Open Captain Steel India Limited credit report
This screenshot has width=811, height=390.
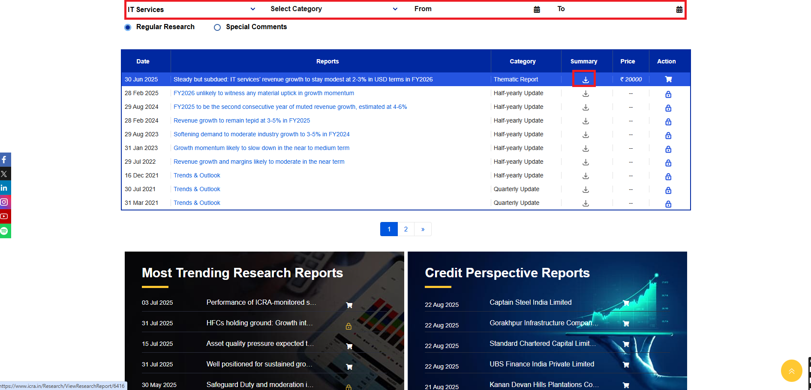(x=530, y=303)
